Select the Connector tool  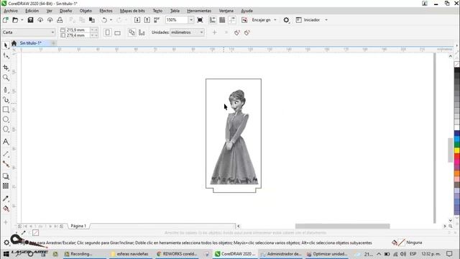click(x=6, y=164)
